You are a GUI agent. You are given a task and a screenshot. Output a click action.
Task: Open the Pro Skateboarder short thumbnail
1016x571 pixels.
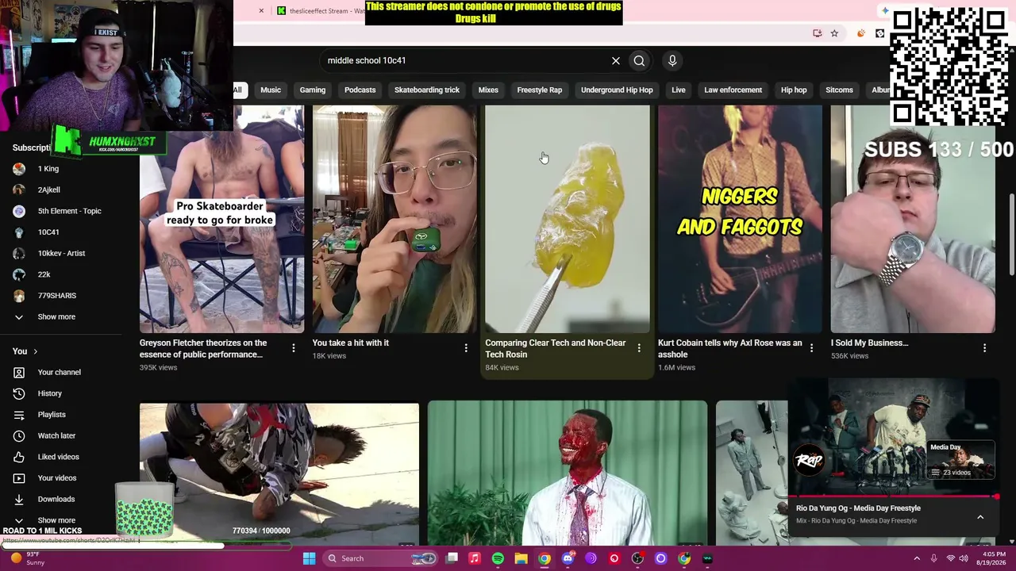tap(221, 219)
